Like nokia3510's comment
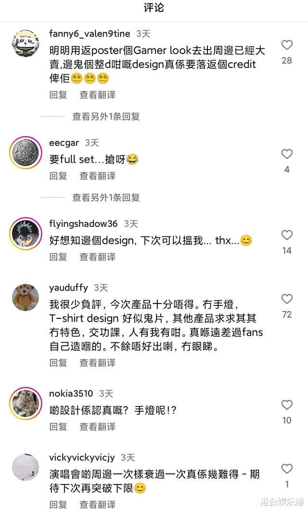Image resolution: width=308 pixels, height=512 pixels. (x=287, y=405)
